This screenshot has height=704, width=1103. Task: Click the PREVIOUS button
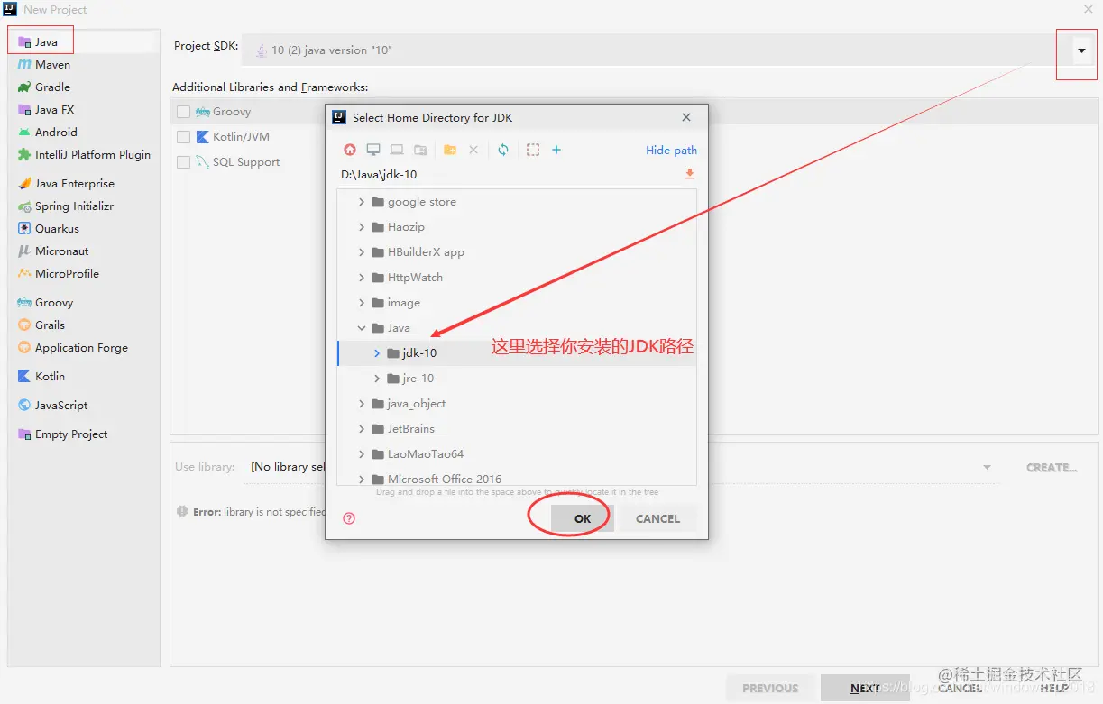coord(770,688)
